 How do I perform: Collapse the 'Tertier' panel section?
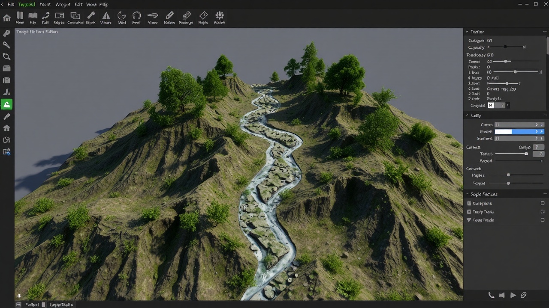pos(468,32)
